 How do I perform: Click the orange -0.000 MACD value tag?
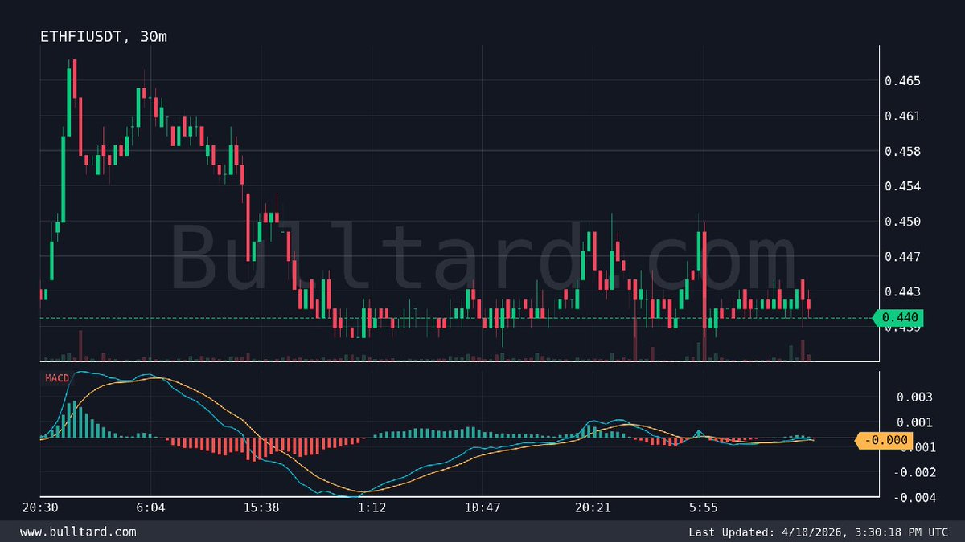pyautogui.click(x=885, y=440)
